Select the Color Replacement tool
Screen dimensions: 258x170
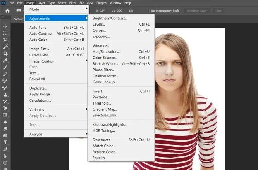click(x=5, y=81)
